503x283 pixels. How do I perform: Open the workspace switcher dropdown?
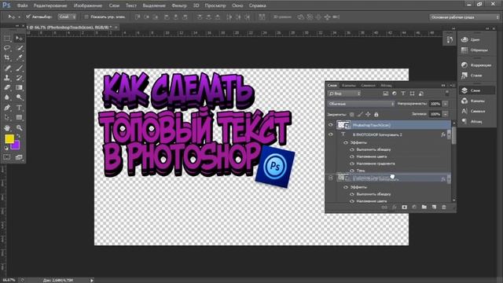[464, 17]
